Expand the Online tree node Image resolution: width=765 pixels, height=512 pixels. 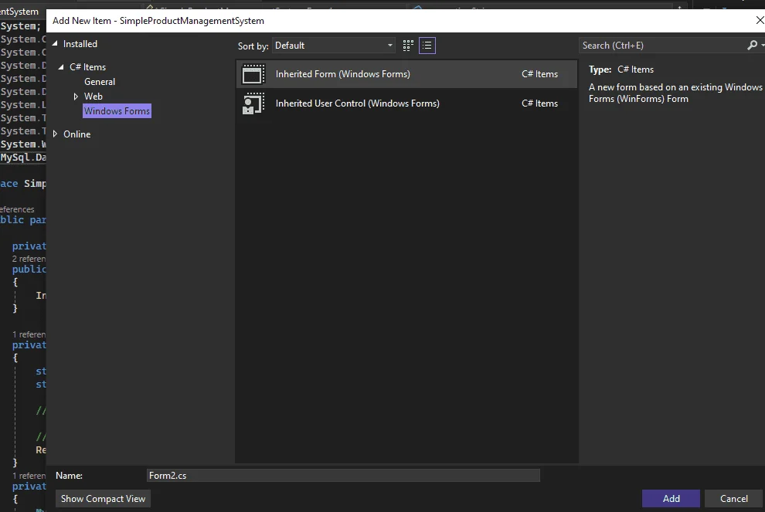click(x=55, y=134)
